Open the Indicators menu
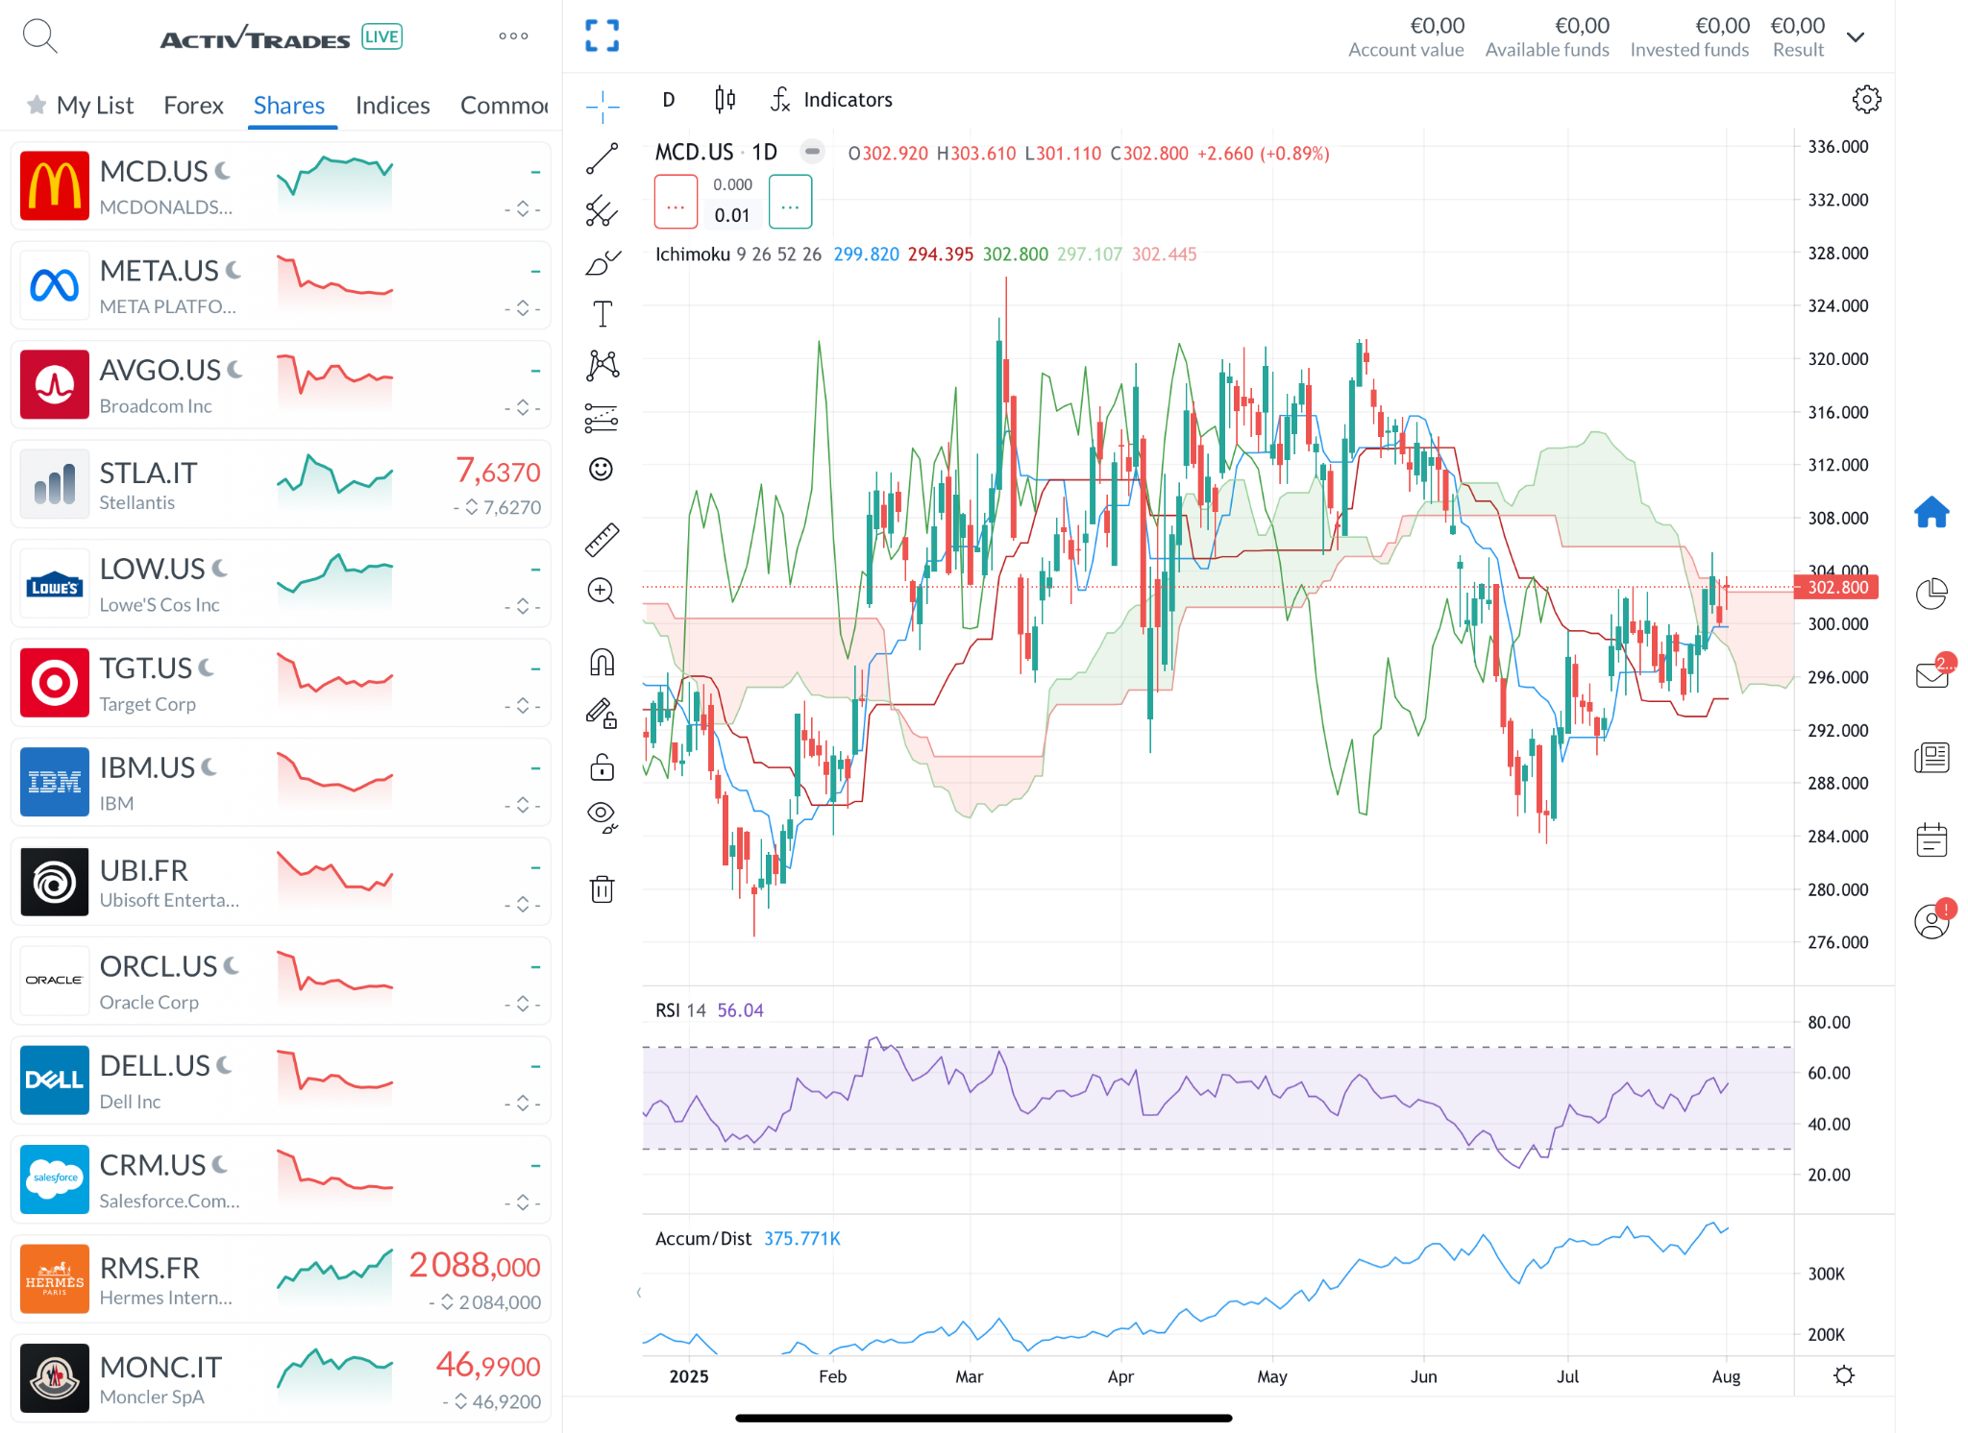The width and height of the screenshot is (1968, 1433). coord(832,99)
